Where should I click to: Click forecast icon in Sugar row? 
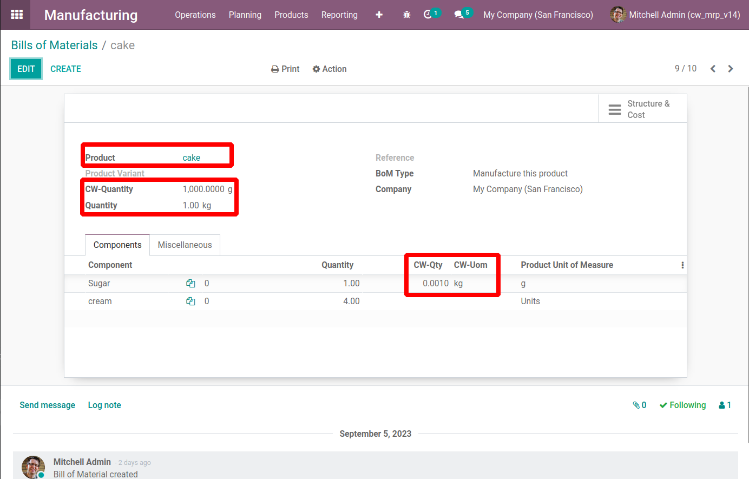[190, 284]
